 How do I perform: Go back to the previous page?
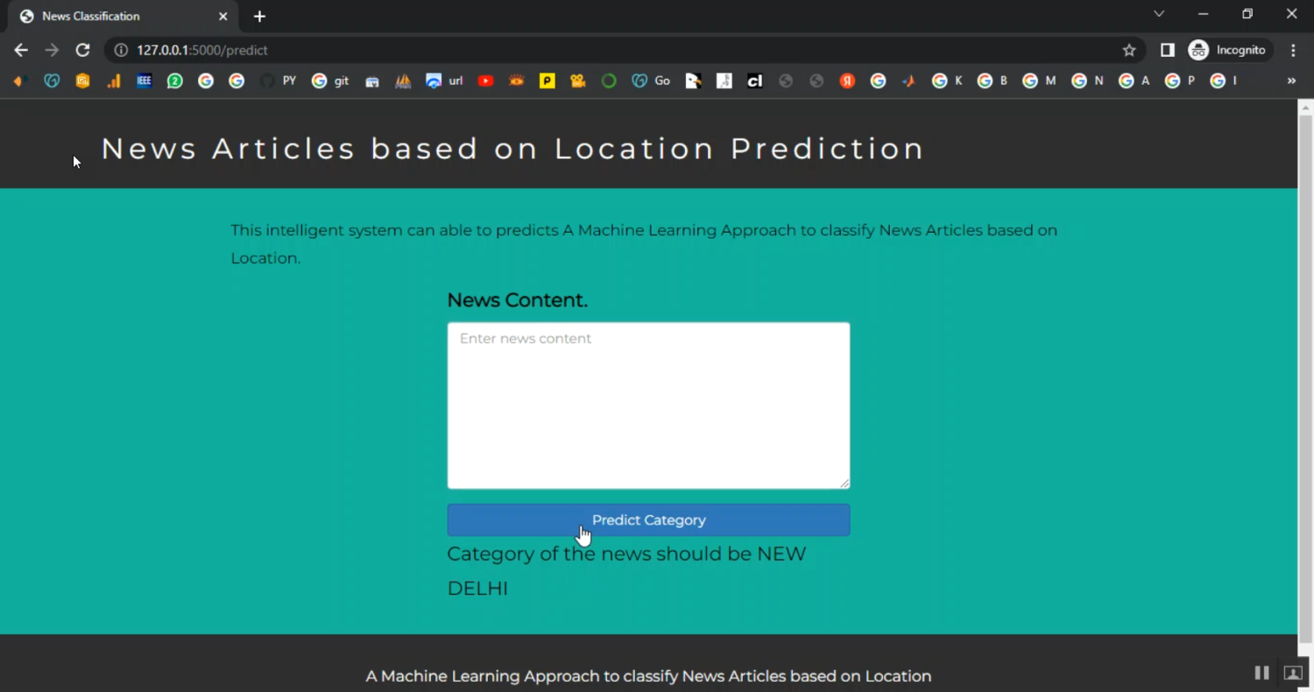21,50
